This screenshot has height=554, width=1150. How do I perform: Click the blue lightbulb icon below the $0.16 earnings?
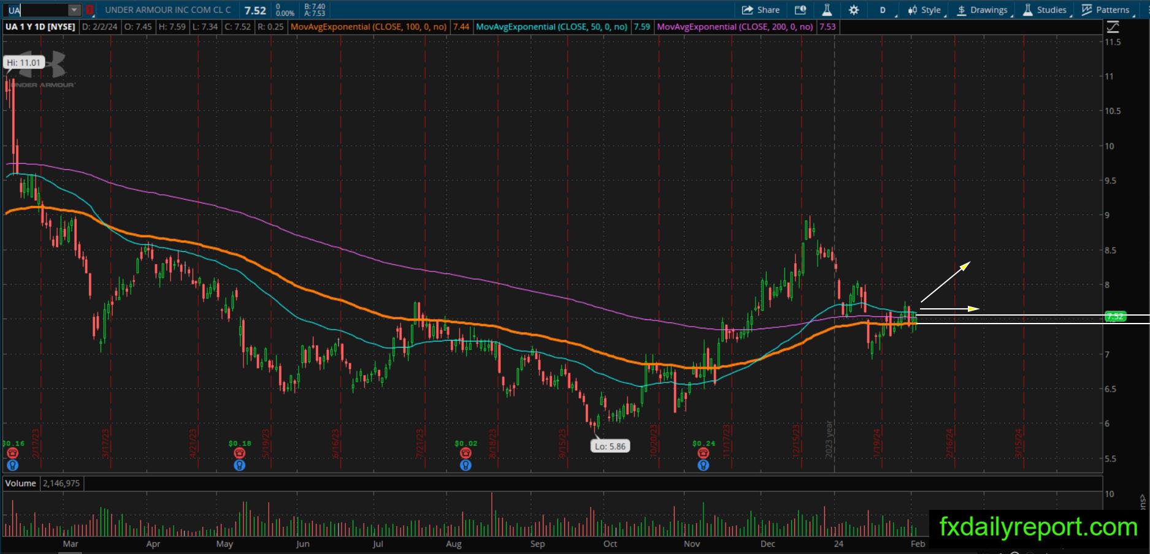tap(12, 465)
